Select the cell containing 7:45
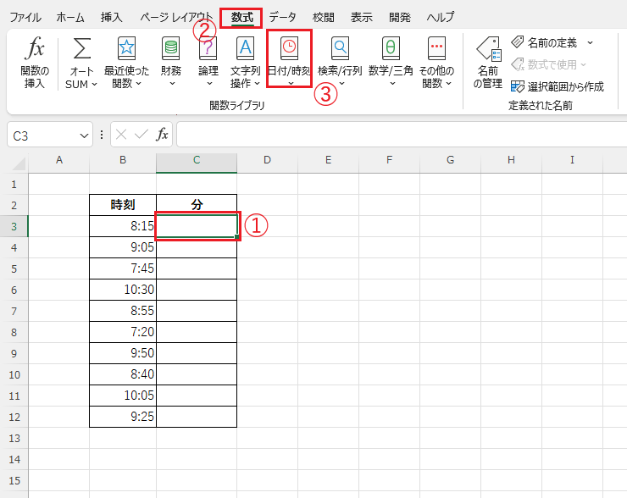The width and height of the screenshot is (627, 498). [123, 268]
